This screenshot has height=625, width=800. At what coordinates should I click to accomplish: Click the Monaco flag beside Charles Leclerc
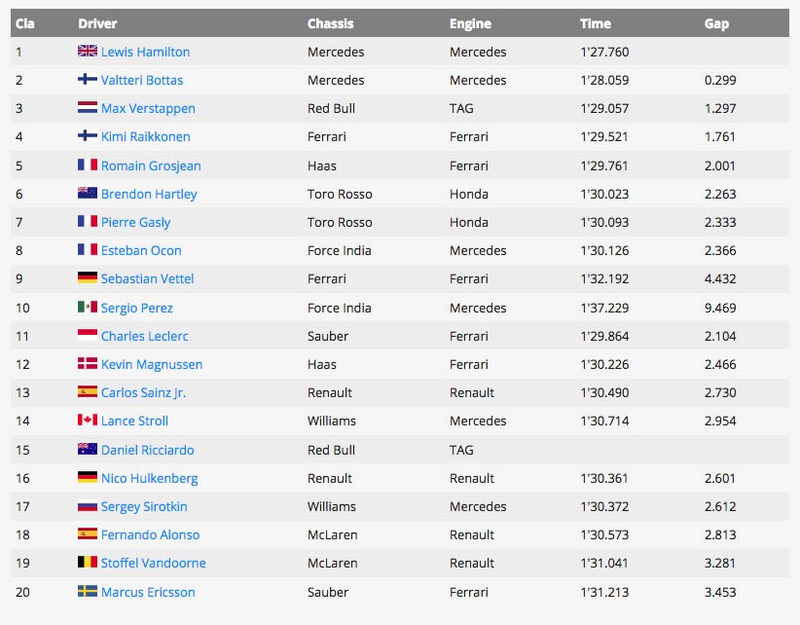pos(87,336)
